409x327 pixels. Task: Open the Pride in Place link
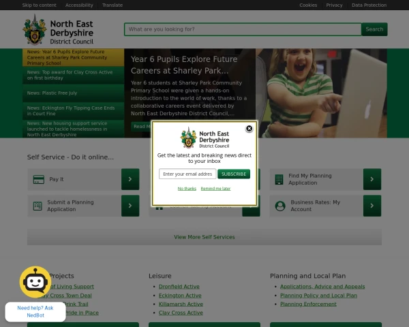82,313
